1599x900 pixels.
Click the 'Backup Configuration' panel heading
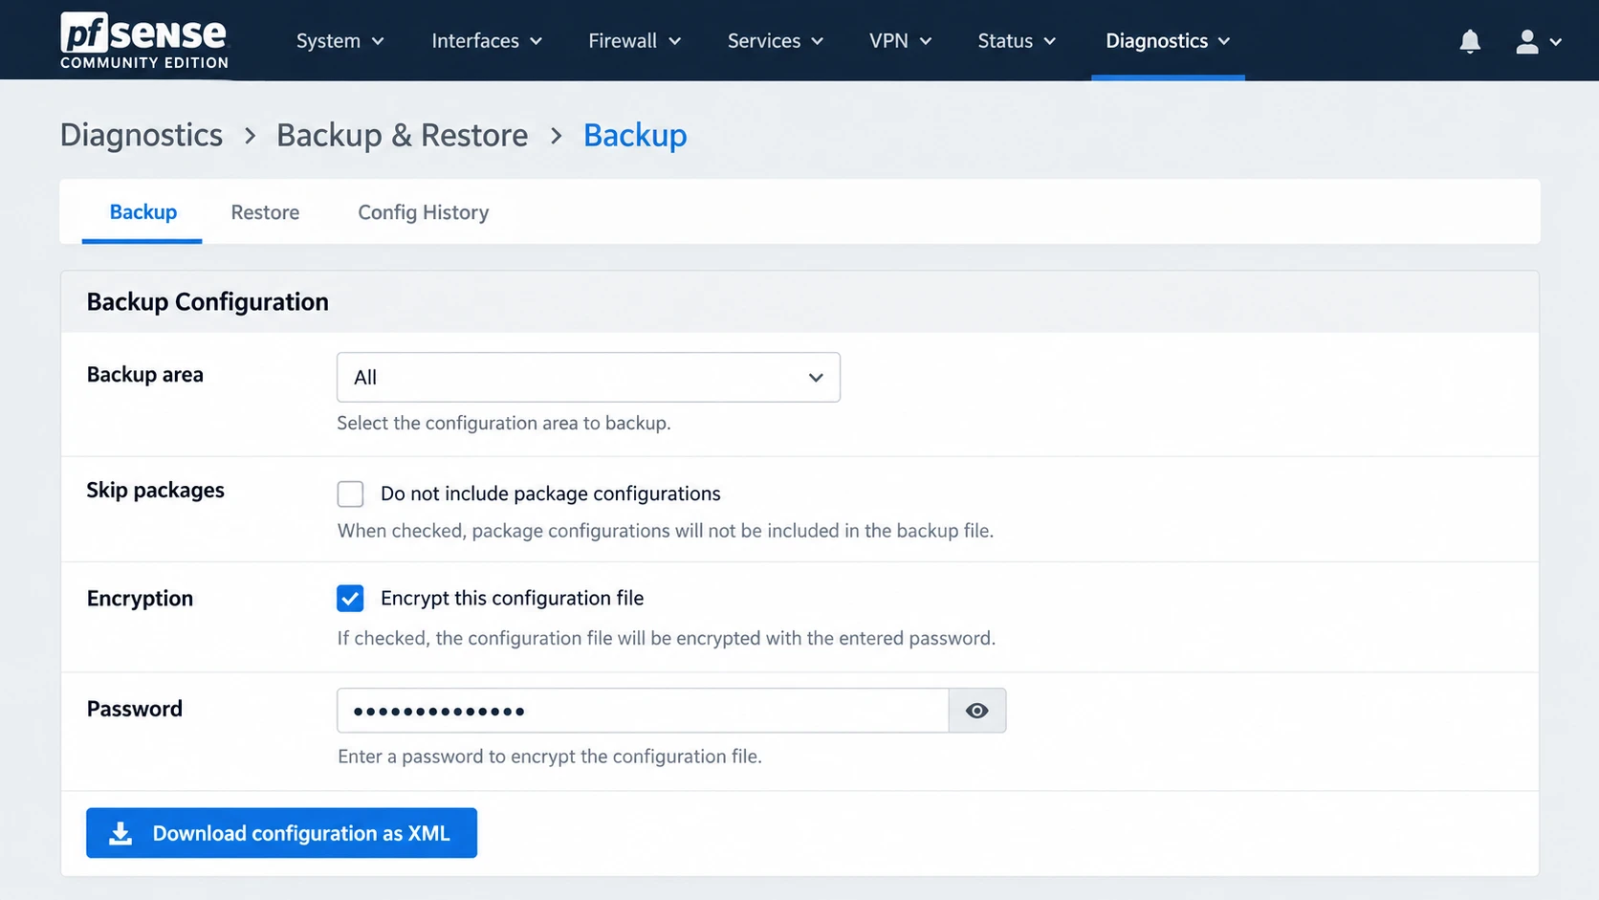tap(208, 302)
